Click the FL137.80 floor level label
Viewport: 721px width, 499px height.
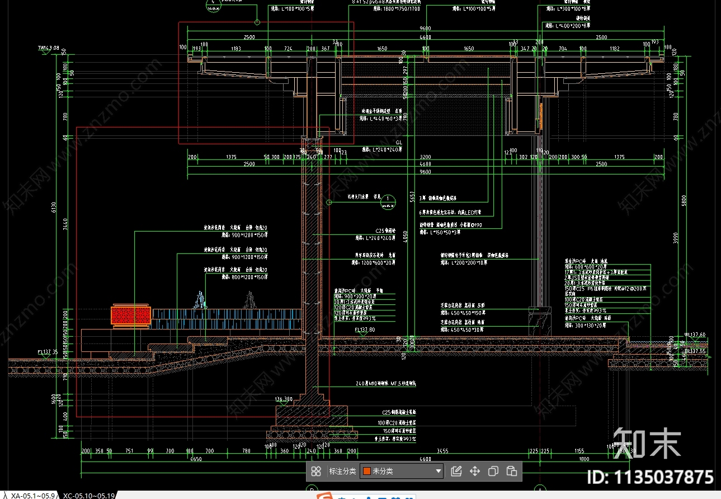[364, 330]
